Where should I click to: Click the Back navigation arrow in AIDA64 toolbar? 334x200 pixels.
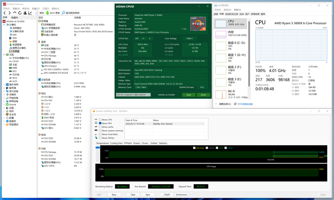[x=4, y=13]
